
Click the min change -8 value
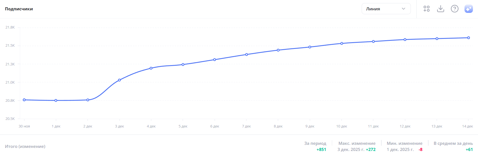(x=420, y=150)
